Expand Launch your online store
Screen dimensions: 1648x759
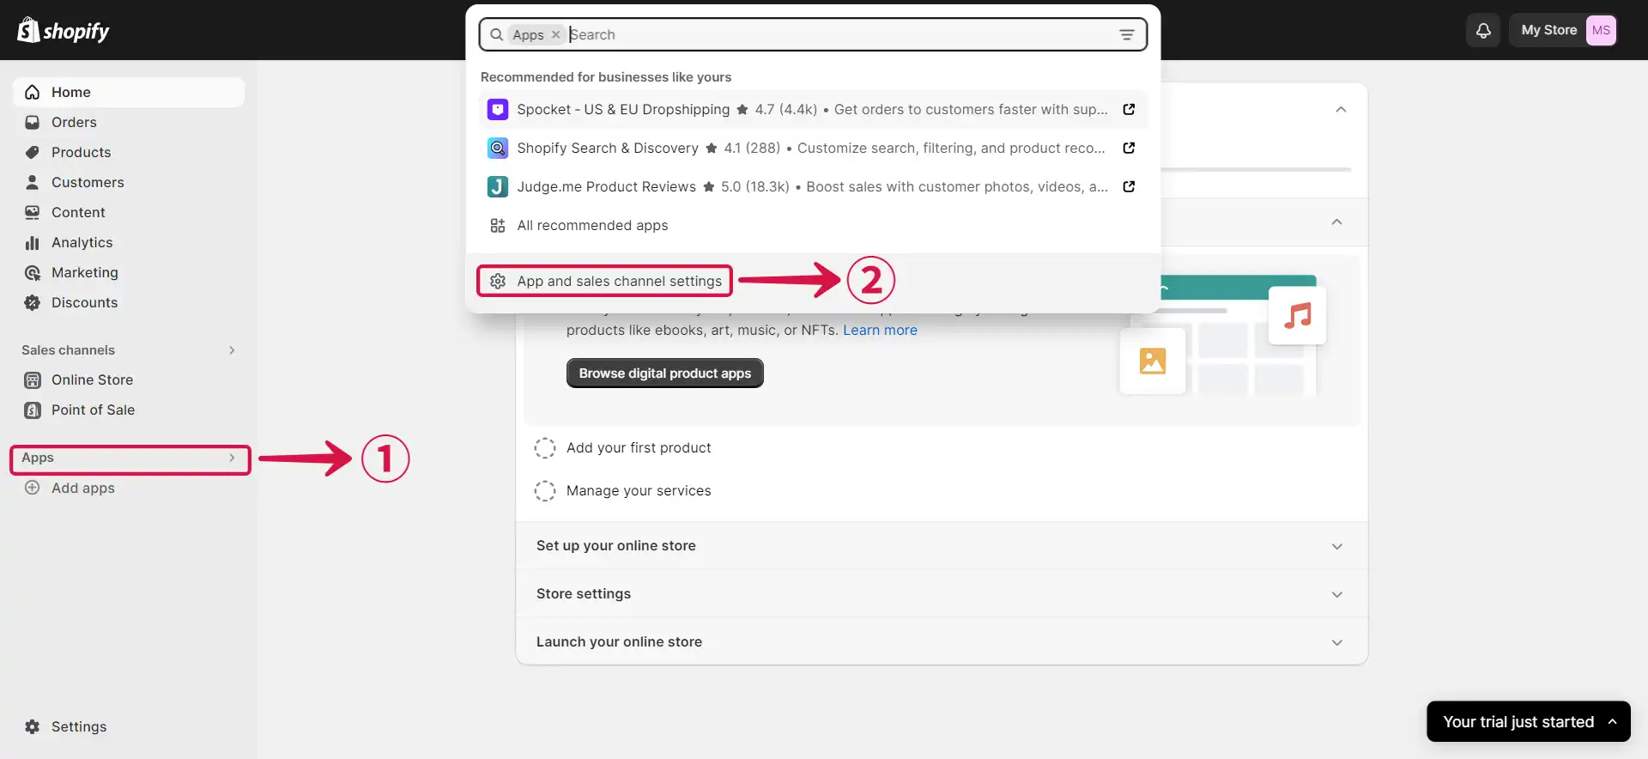tap(942, 642)
